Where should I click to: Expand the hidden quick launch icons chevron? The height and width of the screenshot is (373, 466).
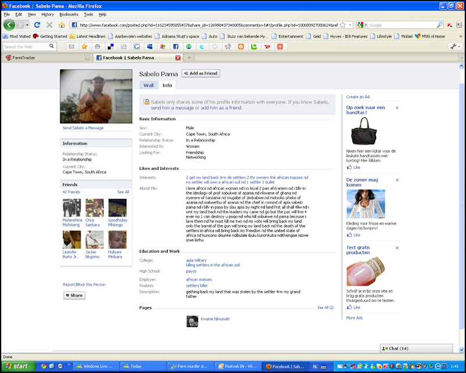pos(69,364)
